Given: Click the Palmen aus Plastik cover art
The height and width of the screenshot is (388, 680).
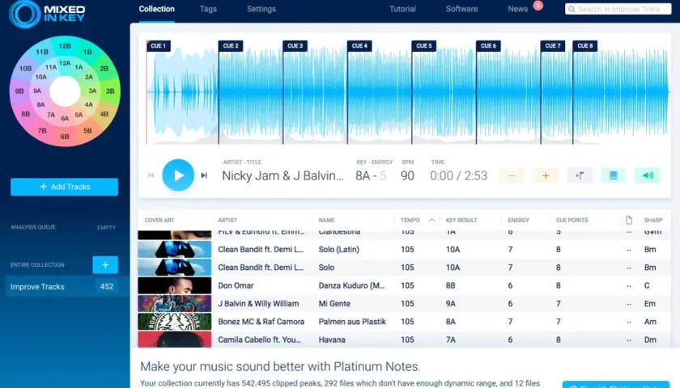Looking at the screenshot, I should pos(174,322).
